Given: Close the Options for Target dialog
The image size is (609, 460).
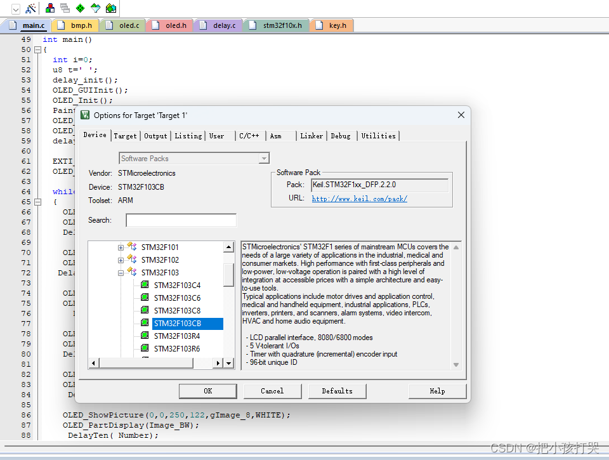Looking at the screenshot, I should 461,115.
